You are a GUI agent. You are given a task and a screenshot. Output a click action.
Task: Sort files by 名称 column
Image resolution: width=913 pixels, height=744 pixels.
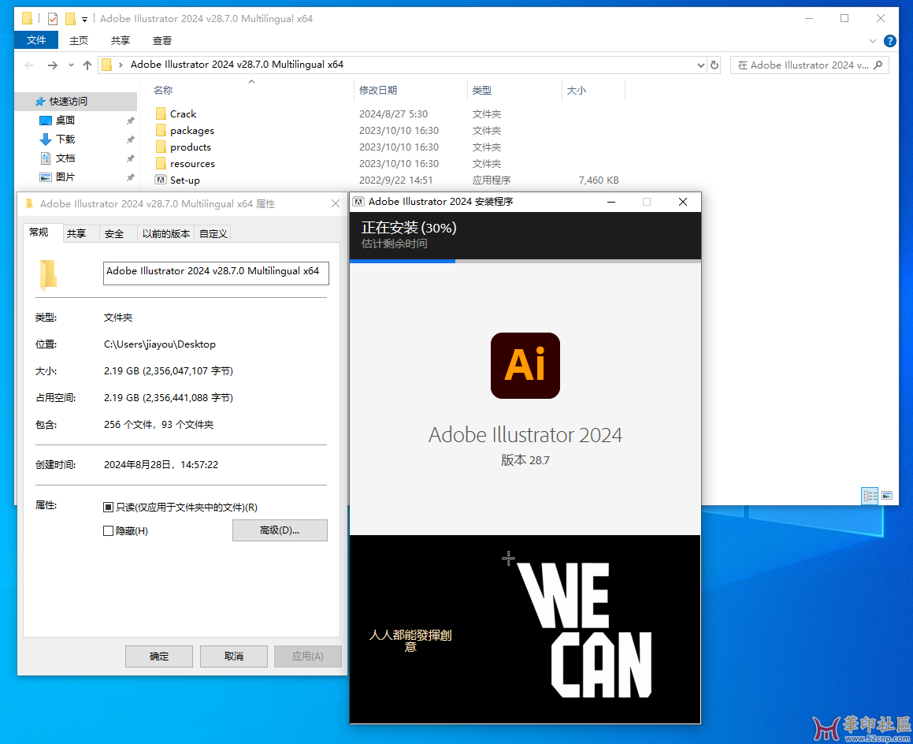(x=163, y=91)
